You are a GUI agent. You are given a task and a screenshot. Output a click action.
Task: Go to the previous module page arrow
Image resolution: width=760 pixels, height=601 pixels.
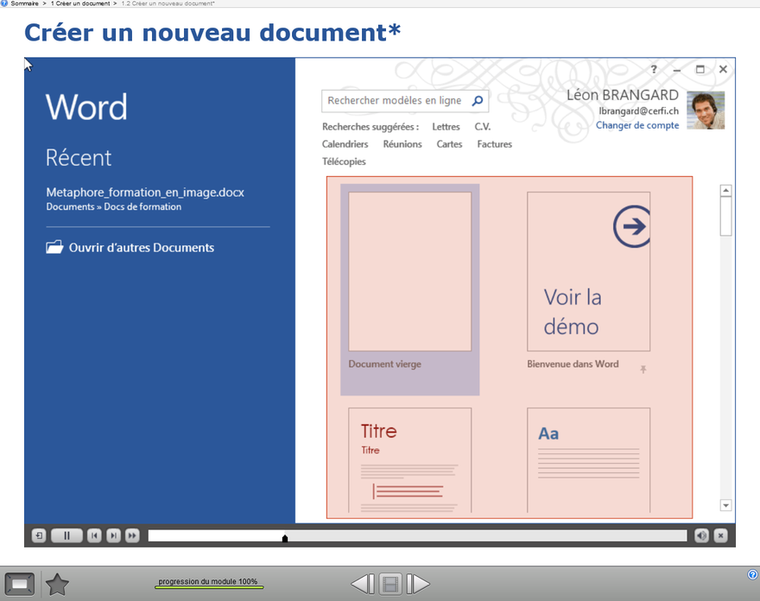(363, 585)
